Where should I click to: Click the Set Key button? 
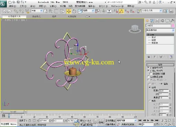point(110,124)
